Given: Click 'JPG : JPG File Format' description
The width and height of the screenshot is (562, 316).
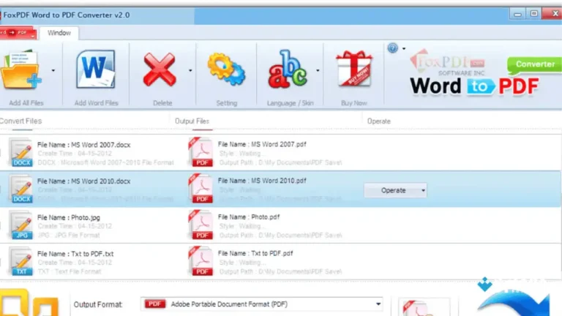Looking at the screenshot, I should (69, 236).
